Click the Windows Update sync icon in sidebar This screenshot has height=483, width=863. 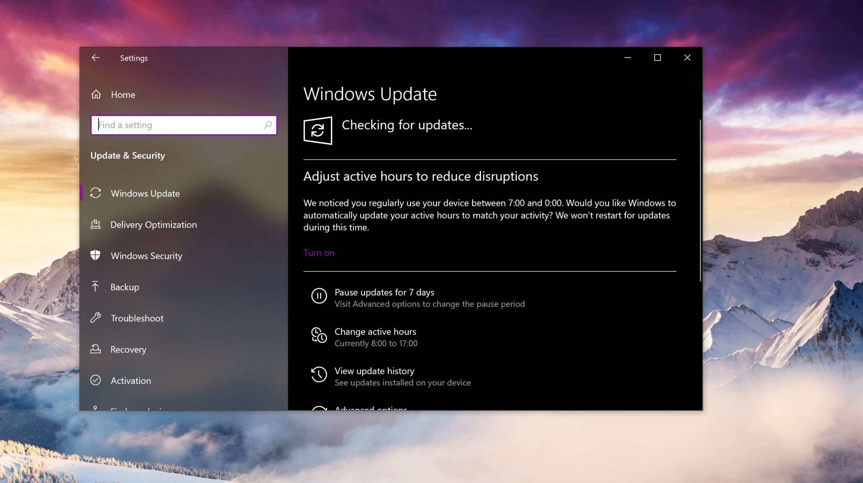(96, 193)
